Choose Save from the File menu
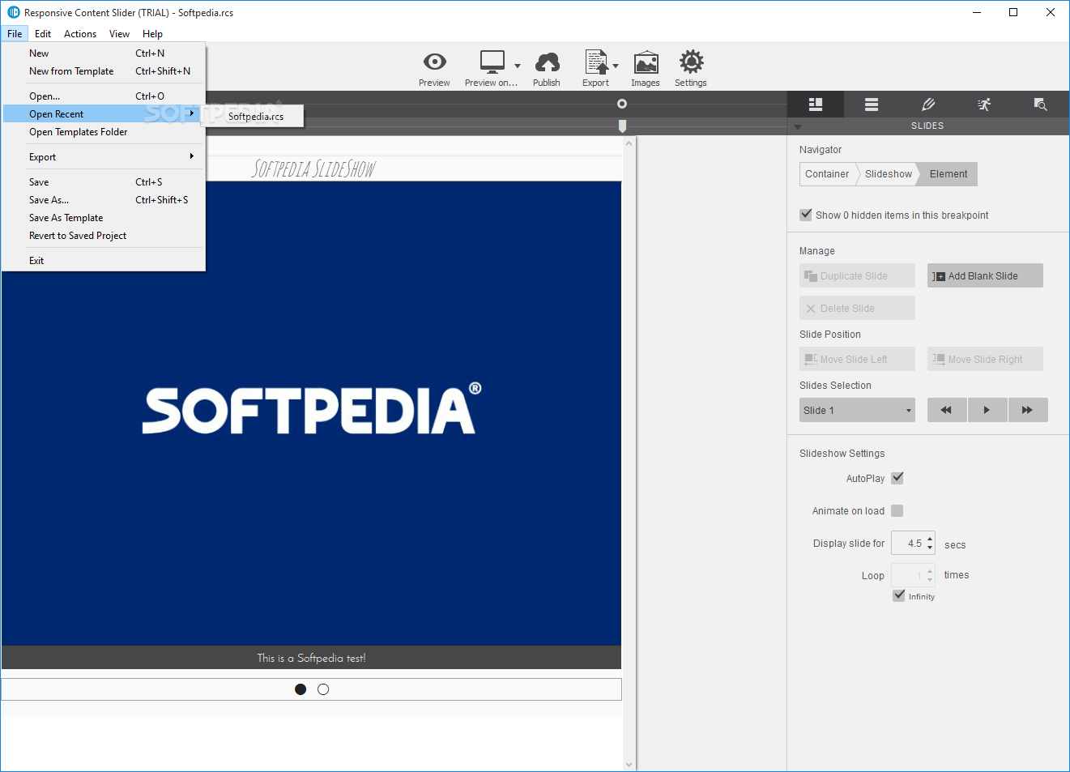This screenshot has width=1070, height=772. pos(104,182)
